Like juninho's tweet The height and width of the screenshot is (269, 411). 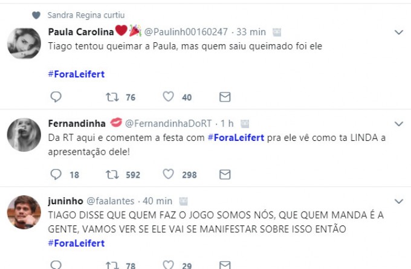[169, 265]
